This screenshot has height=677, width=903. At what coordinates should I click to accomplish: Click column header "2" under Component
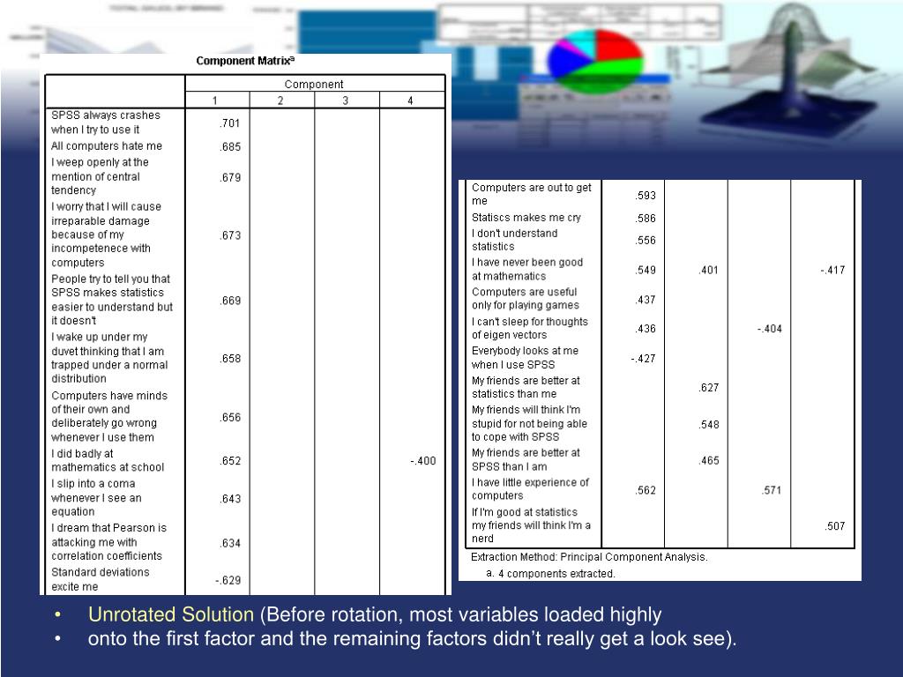tap(280, 100)
